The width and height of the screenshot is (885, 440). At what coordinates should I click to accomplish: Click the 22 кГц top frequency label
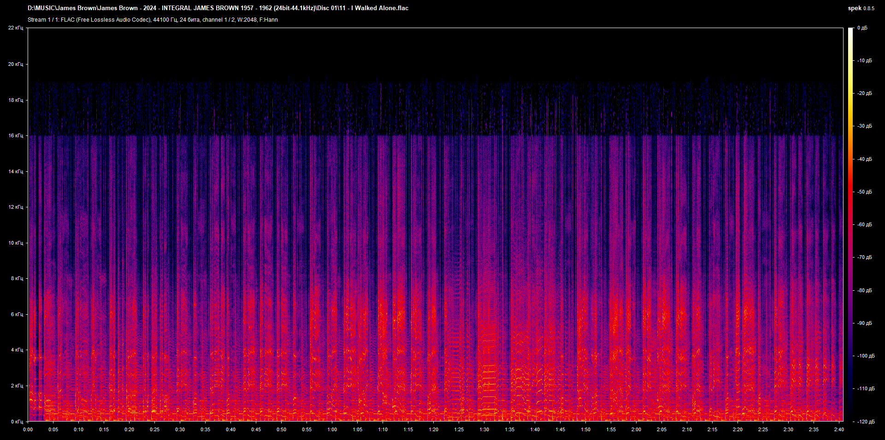click(16, 28)
